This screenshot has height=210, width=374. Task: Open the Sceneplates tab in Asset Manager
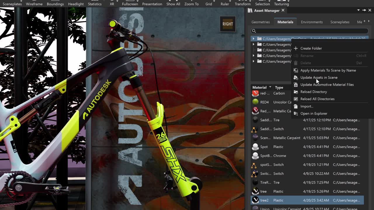point(340,22)
